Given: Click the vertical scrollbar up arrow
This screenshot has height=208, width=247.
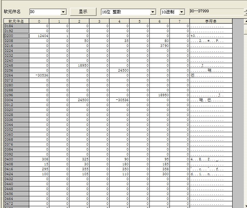Looking at the screenshot, I should point(245,22).
